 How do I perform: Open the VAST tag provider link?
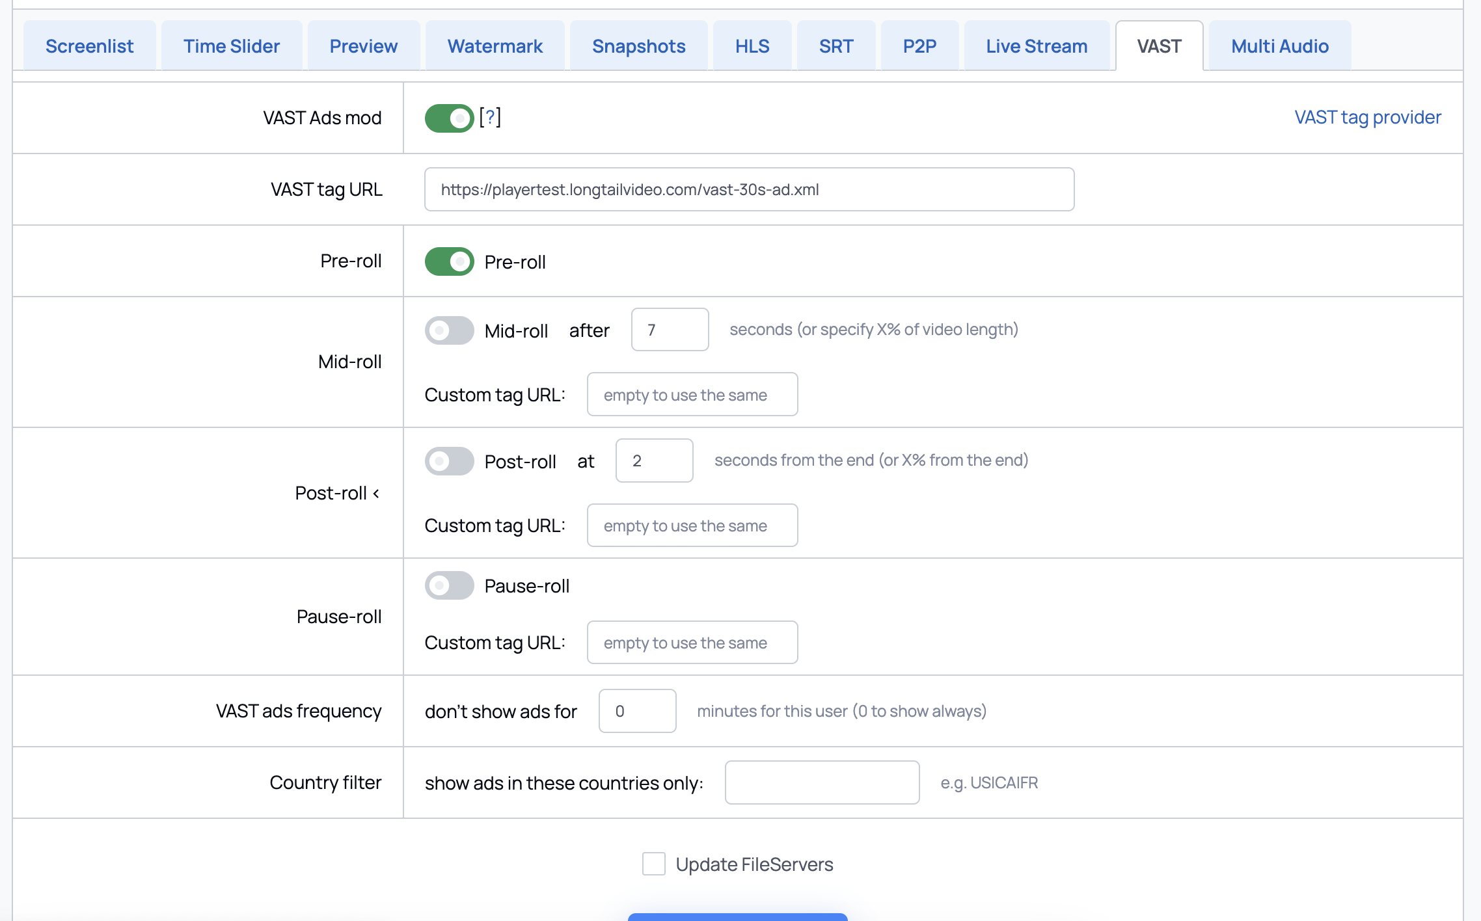point(1367,117)
